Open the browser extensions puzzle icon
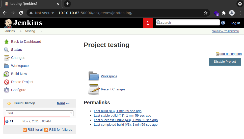 [x=224, y=13]
